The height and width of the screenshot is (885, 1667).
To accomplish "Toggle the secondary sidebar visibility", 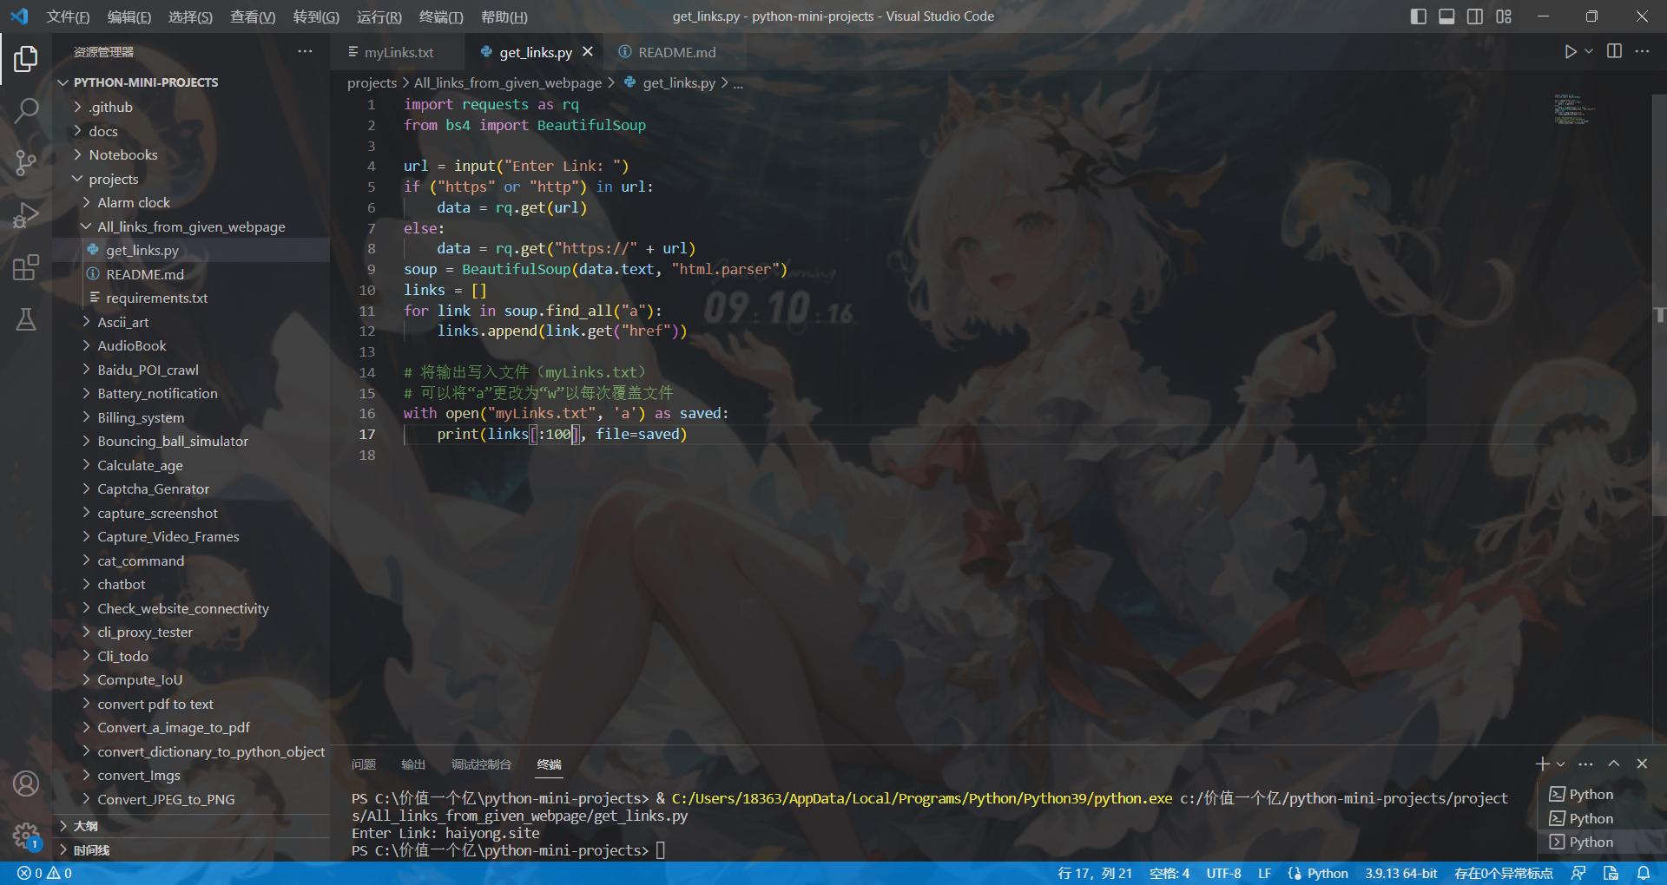I will (x=1475, y=16).
